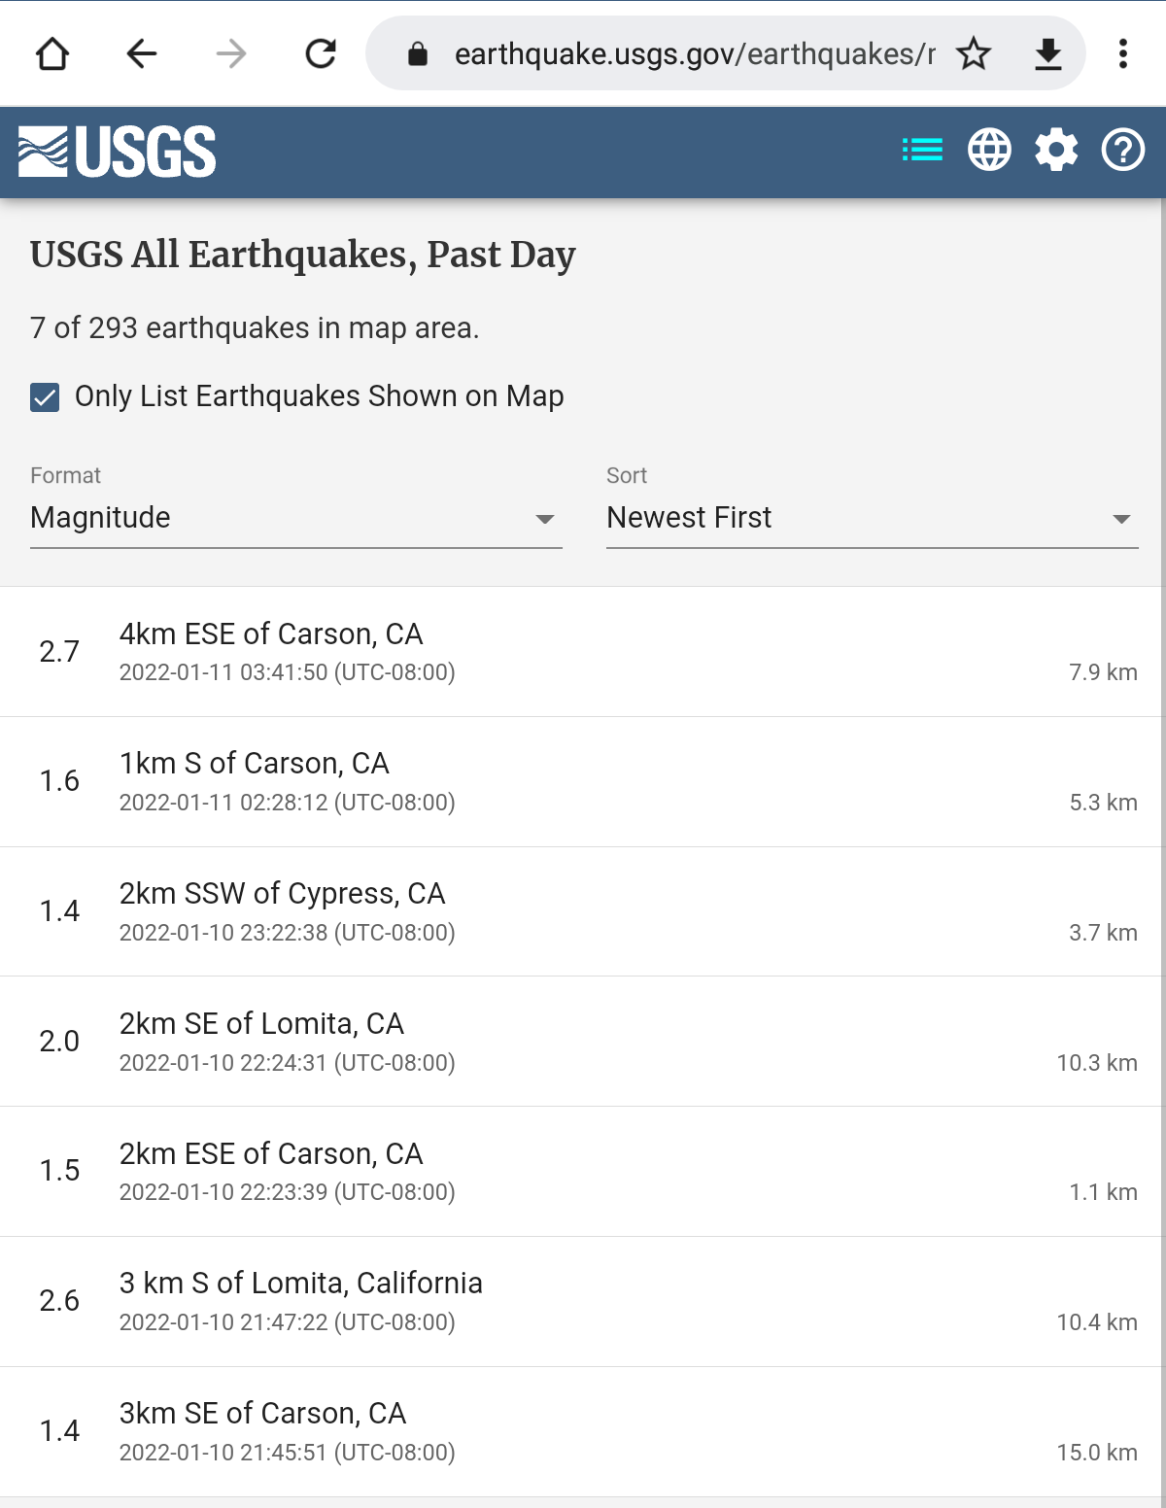Open the settings gear in USGS header

click(1056, 151)
